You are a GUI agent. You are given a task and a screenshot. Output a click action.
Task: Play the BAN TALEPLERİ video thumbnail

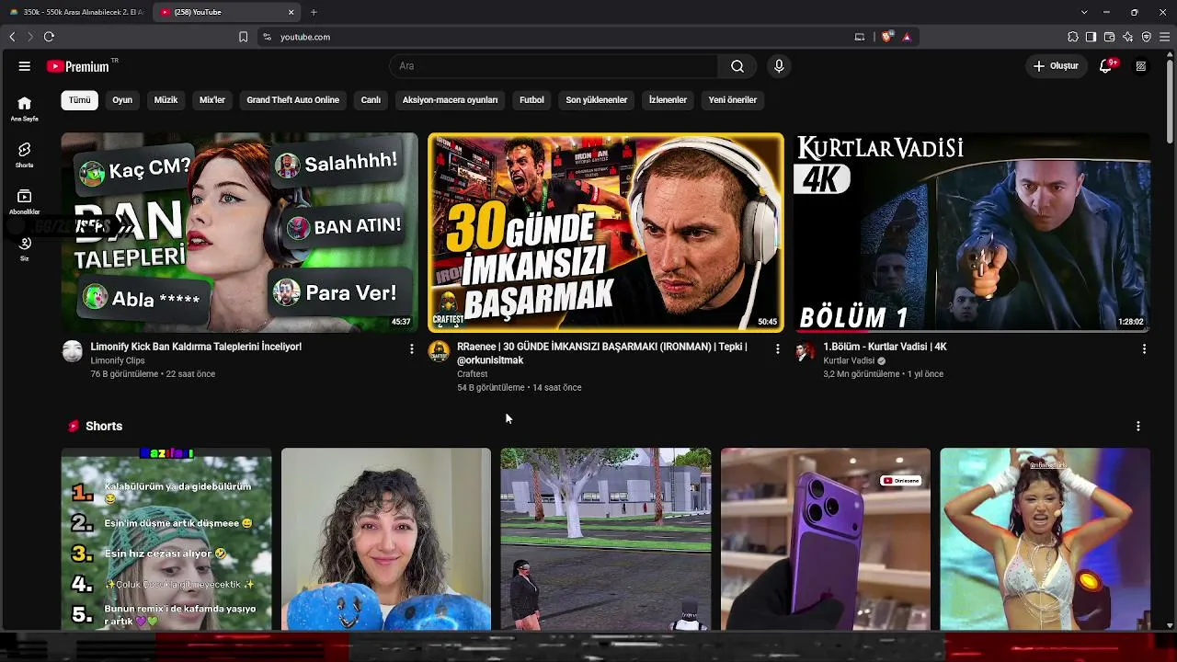(x=240, y=233)
